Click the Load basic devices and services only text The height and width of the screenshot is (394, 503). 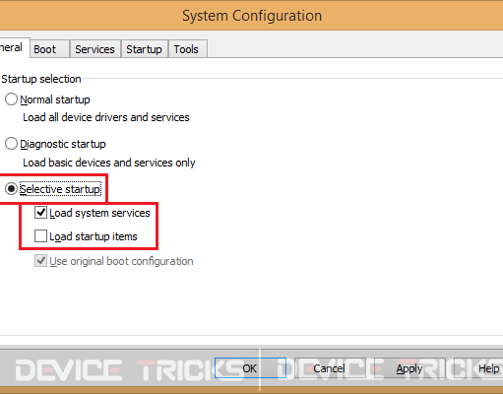point(109,163)
